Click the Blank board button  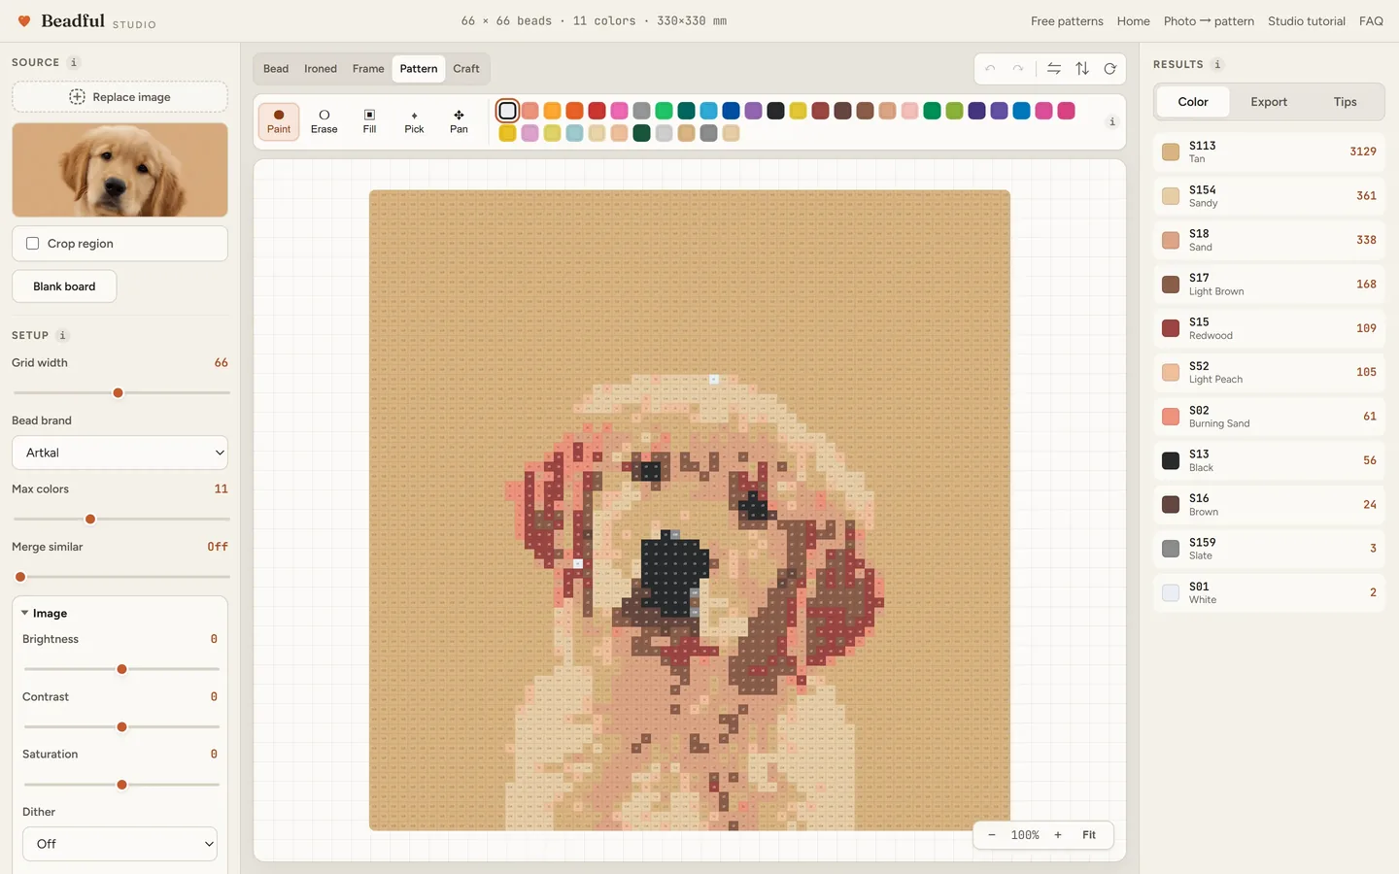64,286
